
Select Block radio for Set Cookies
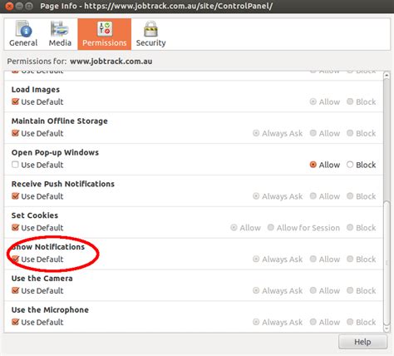click(350, 228)
